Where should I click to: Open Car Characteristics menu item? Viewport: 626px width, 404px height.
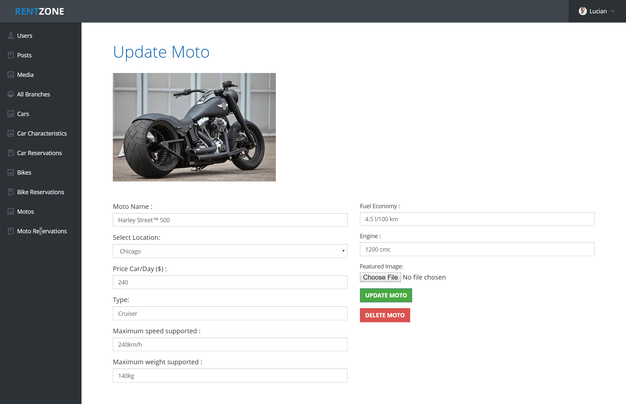42,133
